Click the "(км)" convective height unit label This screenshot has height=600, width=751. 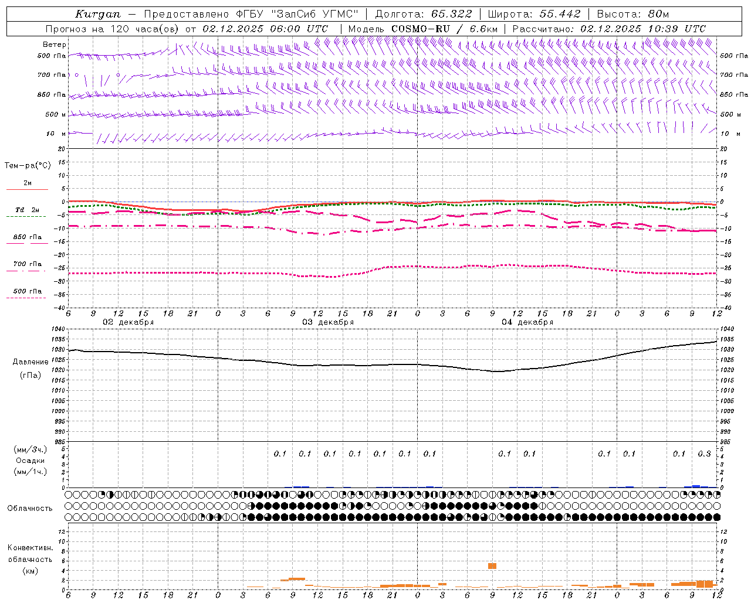30,571
